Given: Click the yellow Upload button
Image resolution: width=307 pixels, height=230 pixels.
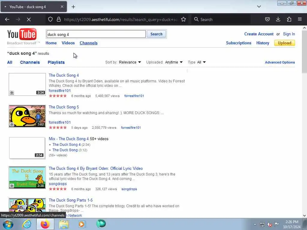Looking at the screenshot, I should [285, 43].
